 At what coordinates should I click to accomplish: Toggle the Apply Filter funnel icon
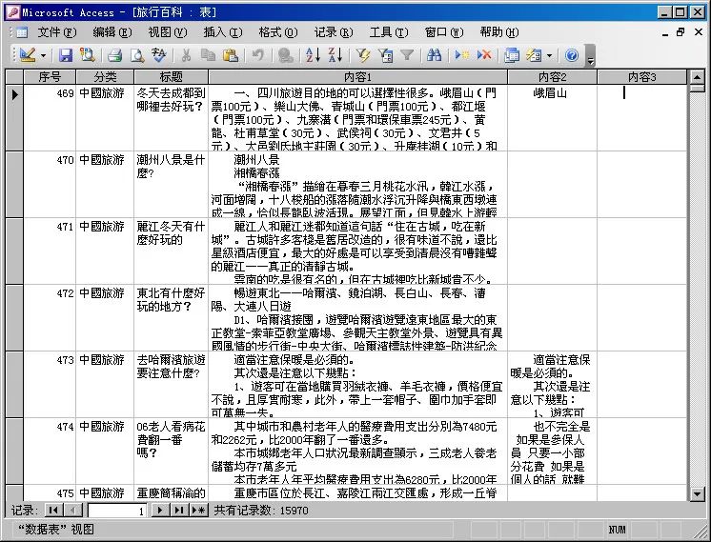click(x=407, y=55)
